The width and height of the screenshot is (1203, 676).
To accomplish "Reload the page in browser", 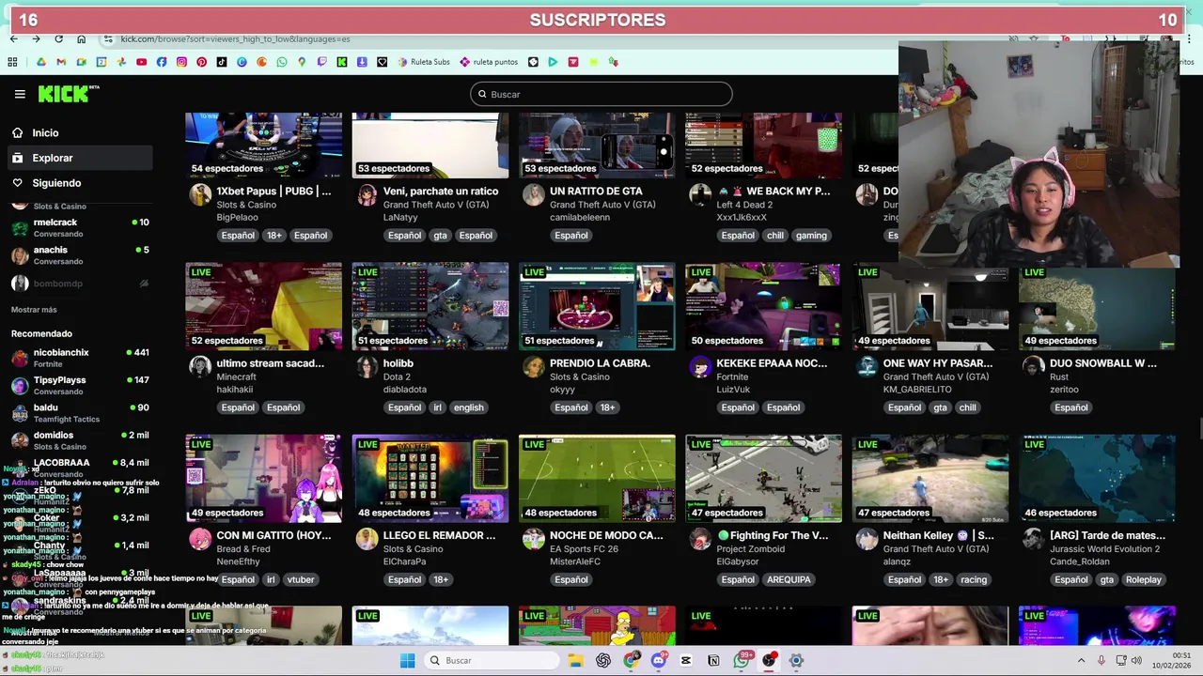I will 58,39.
